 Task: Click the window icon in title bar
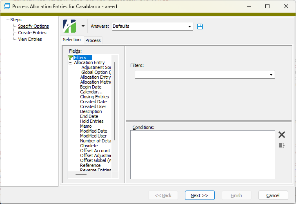[7, 7]
